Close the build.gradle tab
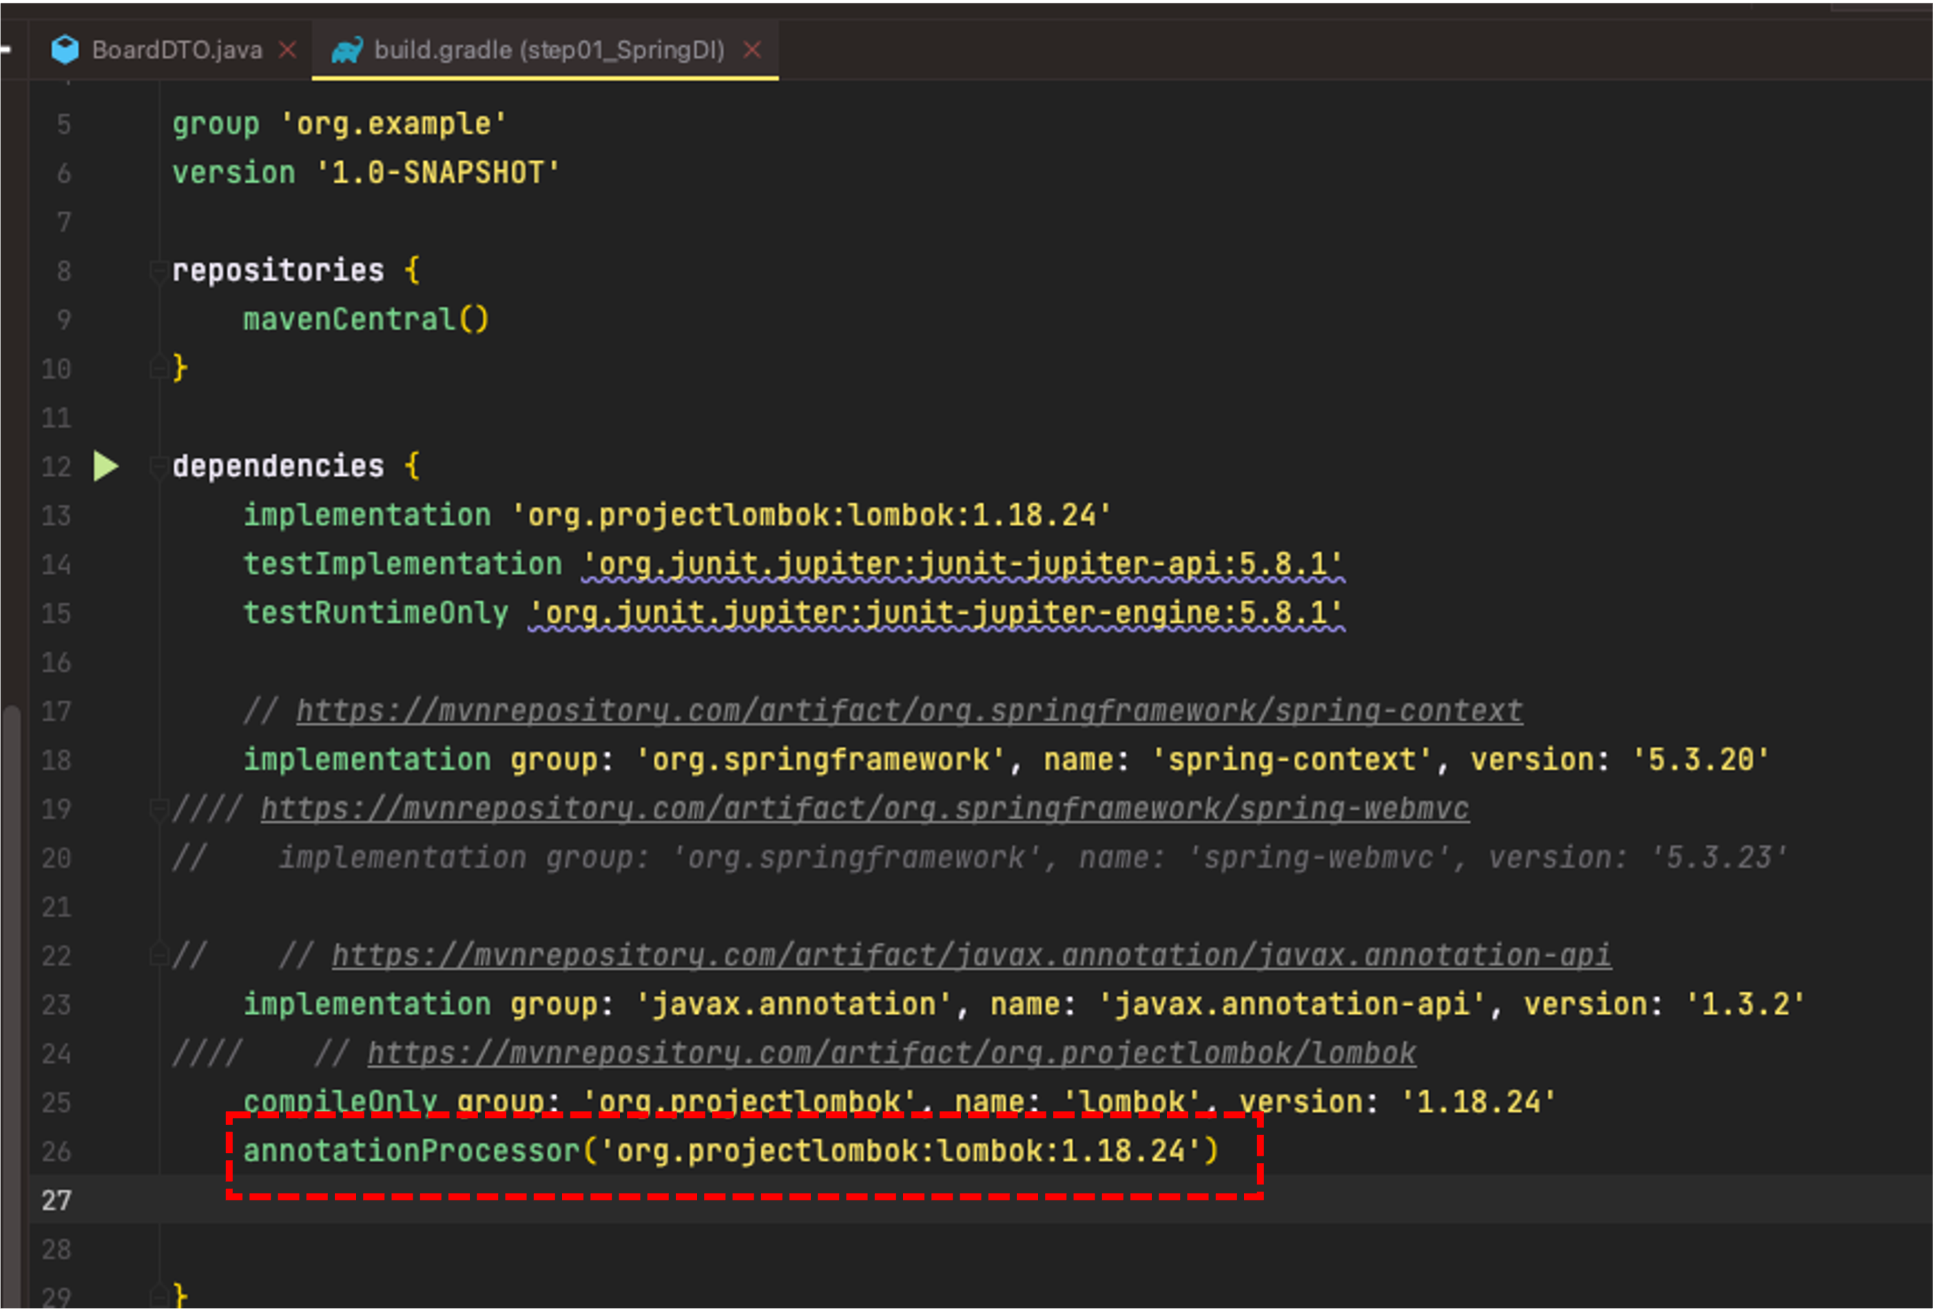The width and height of the screenshot is (1935, 1310). click(x=752, y=50)
